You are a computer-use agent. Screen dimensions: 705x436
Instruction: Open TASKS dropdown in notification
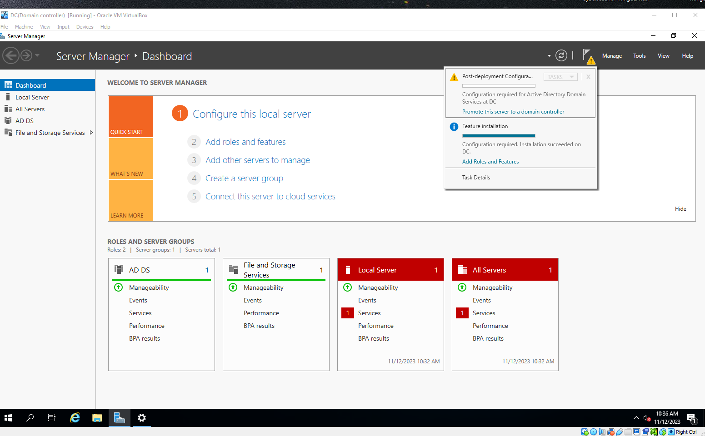[x=560, y=77]
